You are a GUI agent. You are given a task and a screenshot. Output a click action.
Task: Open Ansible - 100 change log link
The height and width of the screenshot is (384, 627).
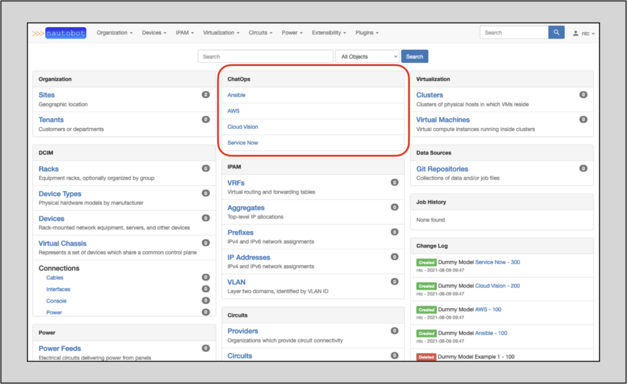[491, 333]
